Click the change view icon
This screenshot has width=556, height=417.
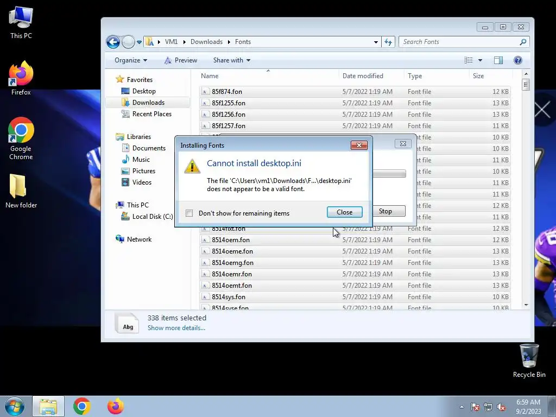click(469, 60)
